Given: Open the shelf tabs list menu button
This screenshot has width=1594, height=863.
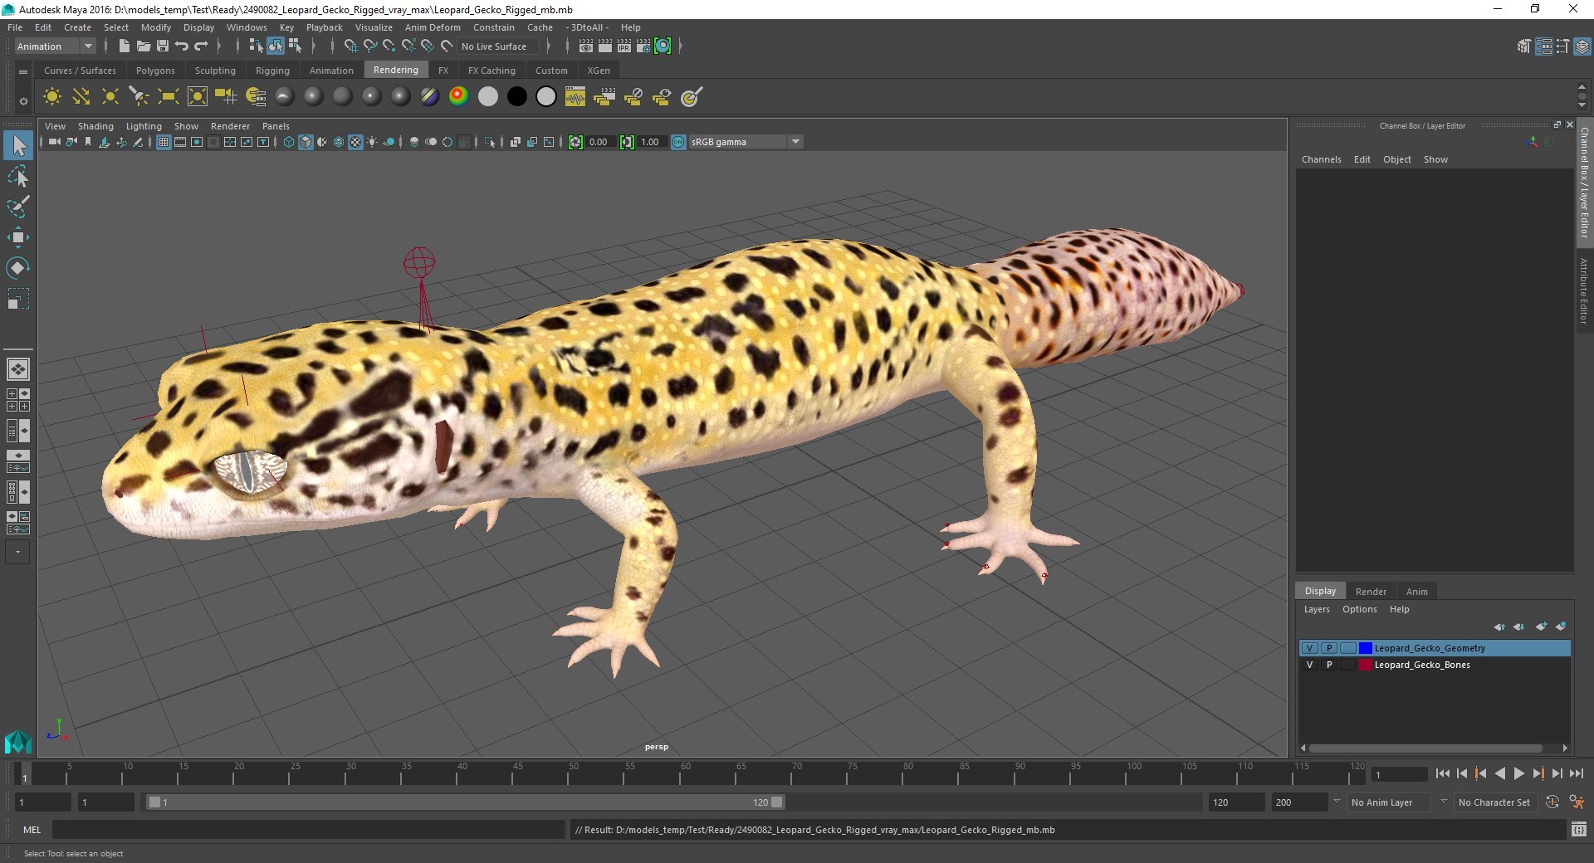Looking at the screenshot, I should point(23,72).
